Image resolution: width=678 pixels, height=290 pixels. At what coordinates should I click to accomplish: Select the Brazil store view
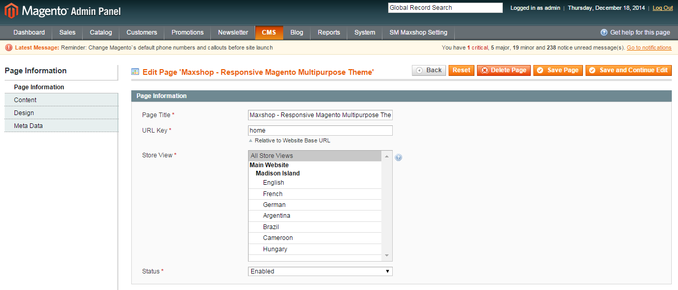(315, 227)
